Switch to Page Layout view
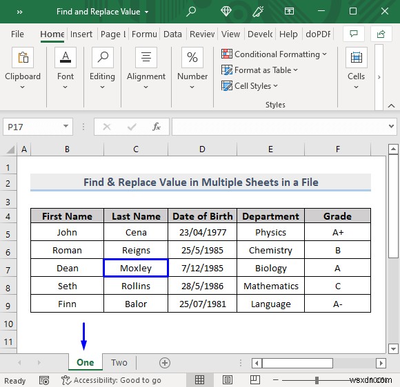Screen dimensions: 400x387 [228, 380]
